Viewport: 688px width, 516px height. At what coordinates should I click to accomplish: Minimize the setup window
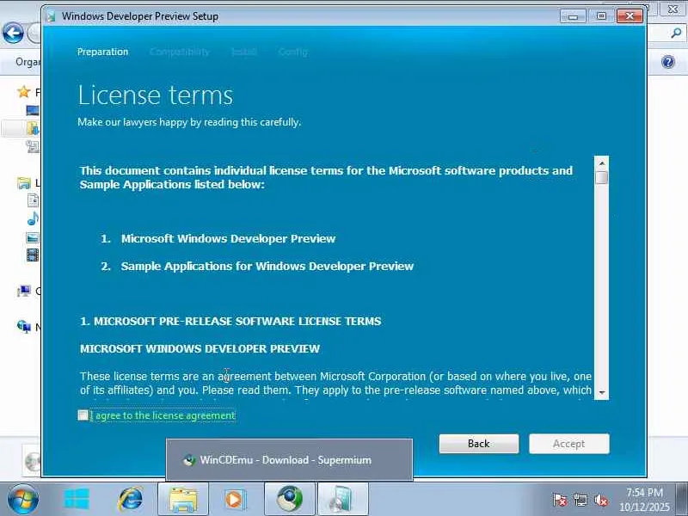[x=573, y=16]
